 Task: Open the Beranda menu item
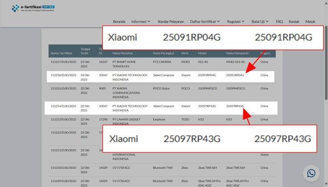point(119,21)
